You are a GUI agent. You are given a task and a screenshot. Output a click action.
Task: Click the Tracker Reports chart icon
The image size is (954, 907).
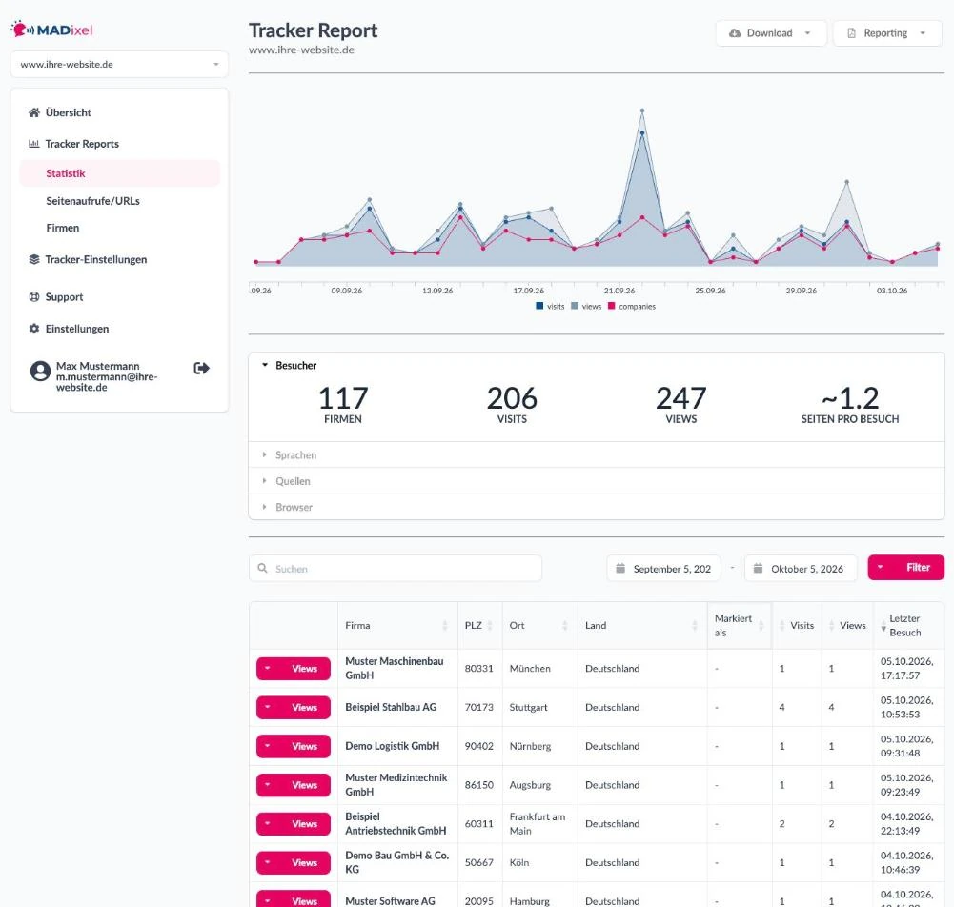tap(34, 144)
